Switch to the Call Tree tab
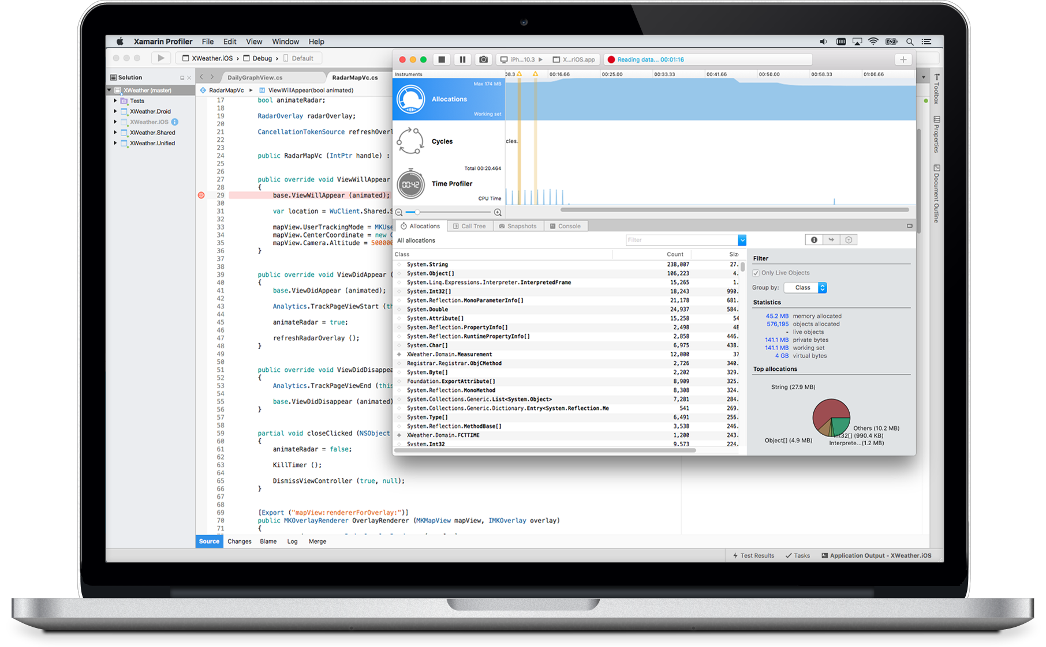The image size is (1046, 647). pyautogui.click(x=470, y=226)
